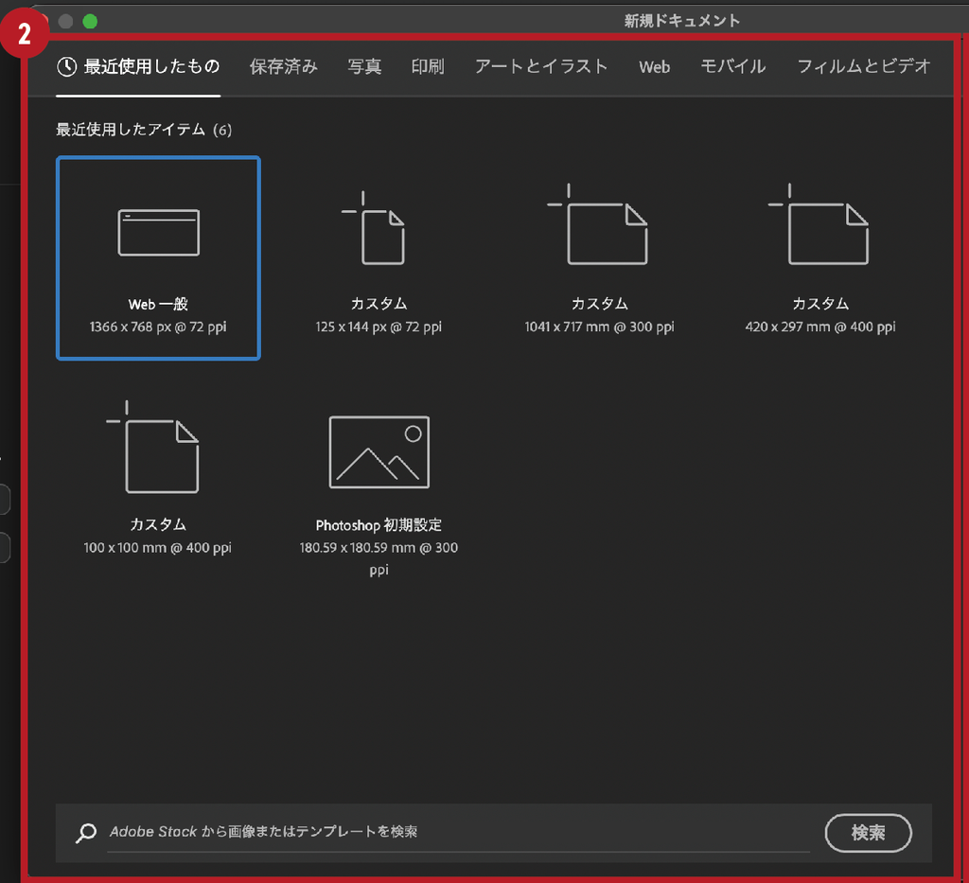Select the 最近使用したもの tab label
969x883 pixels.
point(151,67)
